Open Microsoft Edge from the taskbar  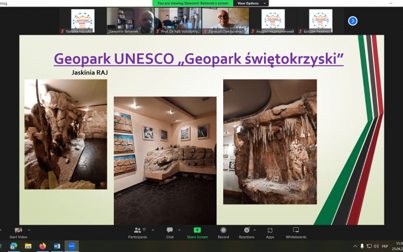click(x=14, y=246)
